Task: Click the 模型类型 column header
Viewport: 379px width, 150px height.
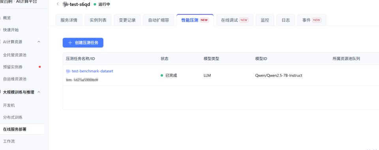Action: [212, 59]
